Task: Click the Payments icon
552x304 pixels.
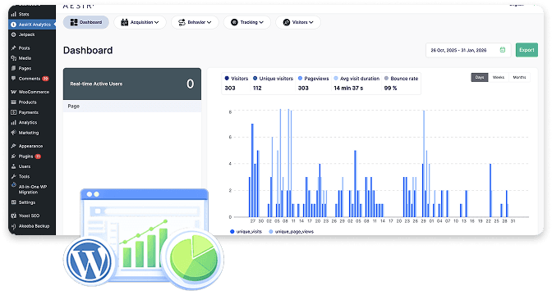Action: click(x=13, y=112)
